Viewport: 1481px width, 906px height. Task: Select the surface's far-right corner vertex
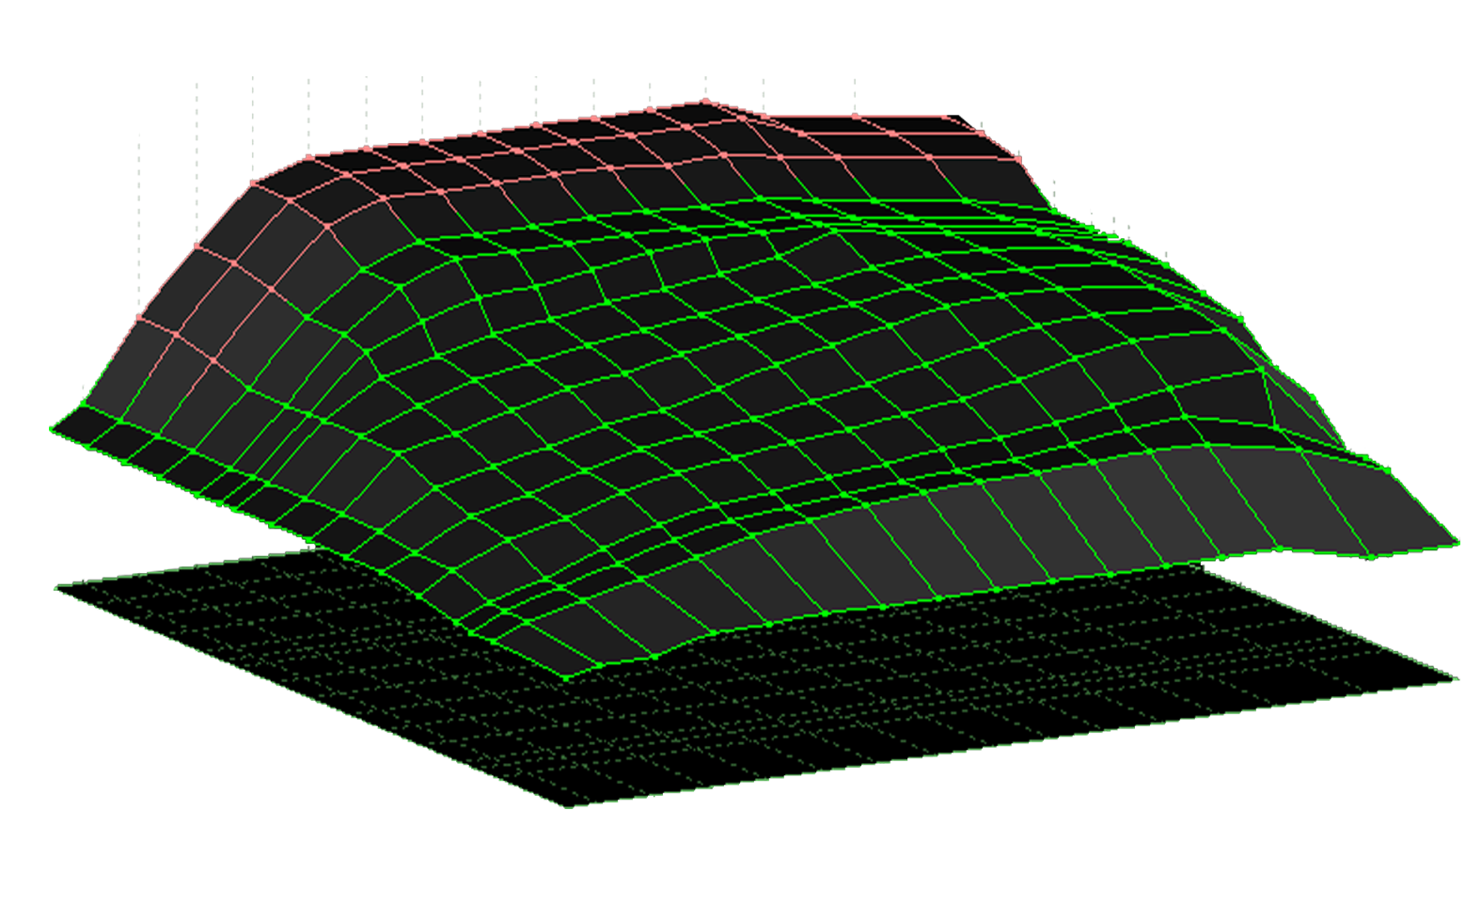(1457, 542)
